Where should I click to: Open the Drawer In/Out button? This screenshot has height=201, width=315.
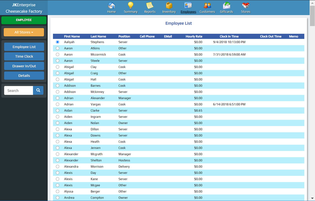(24, 66)
